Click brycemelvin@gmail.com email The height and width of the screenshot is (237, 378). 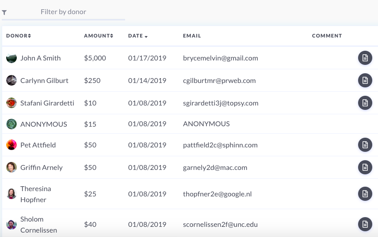click(220, 58)
